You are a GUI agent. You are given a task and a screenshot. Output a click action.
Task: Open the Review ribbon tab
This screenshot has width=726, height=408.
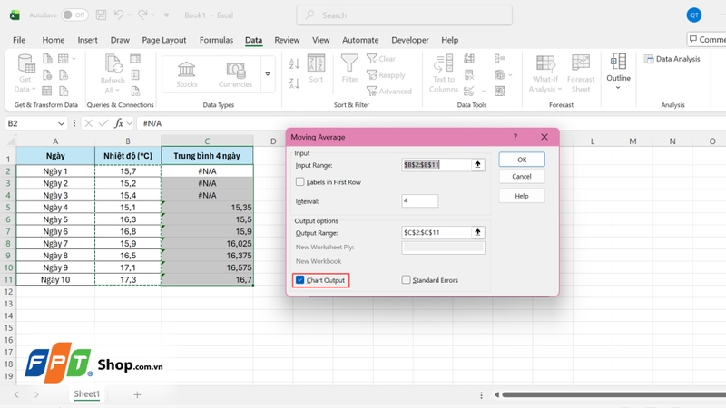(x=287, y=40)
